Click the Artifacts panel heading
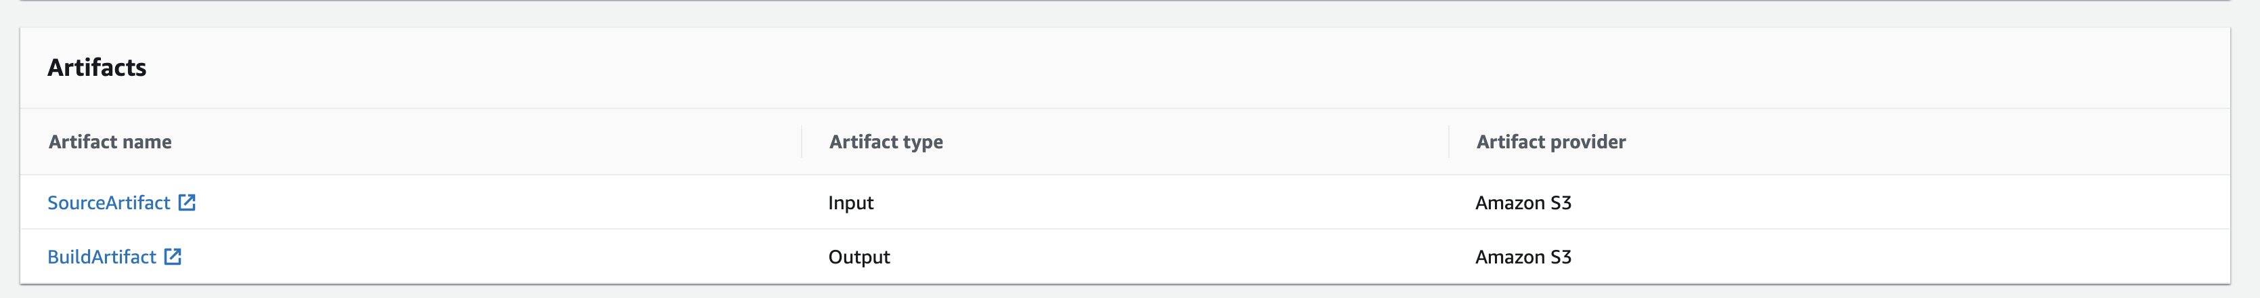 pyautogui.click(x=97, y=68)
